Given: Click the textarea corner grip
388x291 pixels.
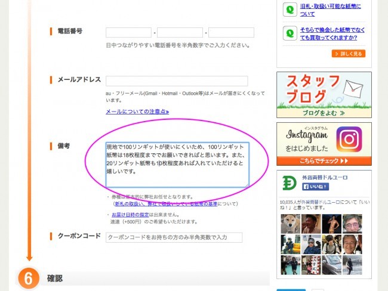Looking at the screenshot, I should click(x=247, y=185).
